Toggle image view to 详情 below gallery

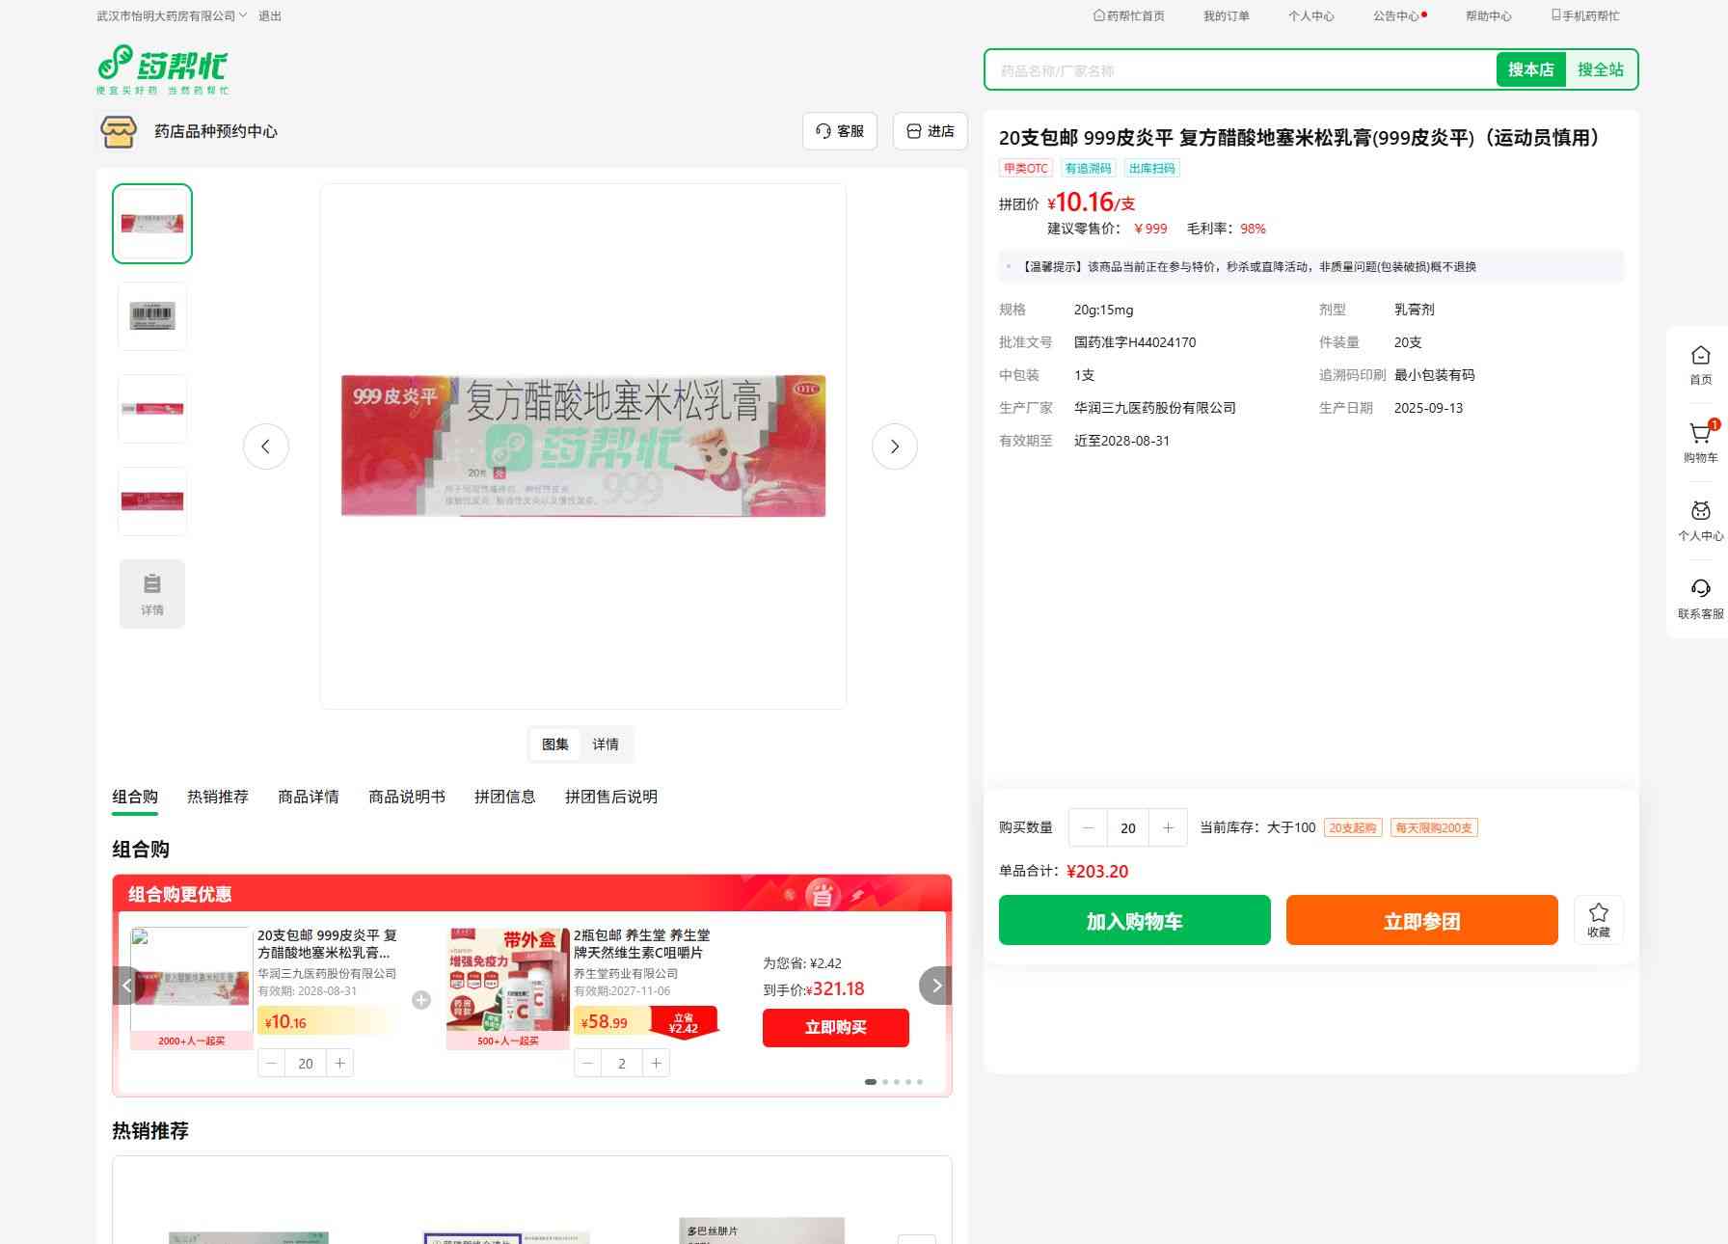coord(606,744)
